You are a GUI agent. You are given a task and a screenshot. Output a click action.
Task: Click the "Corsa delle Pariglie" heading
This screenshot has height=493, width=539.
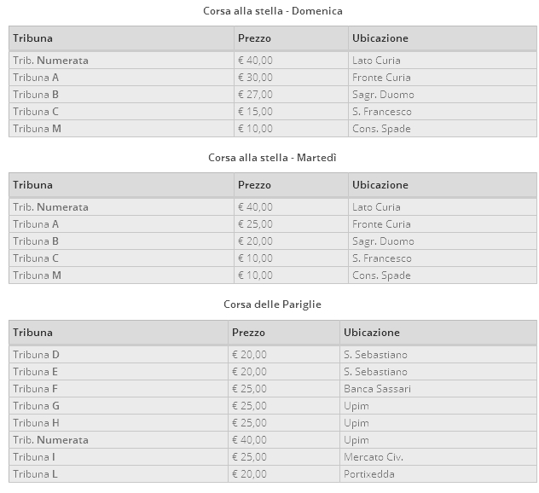273,304
